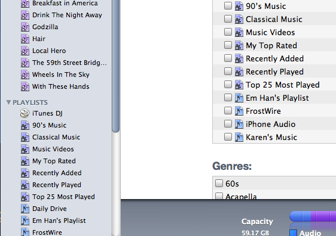Click the blue Audio legend swatch
Image resolution: width=336 pixels, height=236 pixels.
click(293, 233)
